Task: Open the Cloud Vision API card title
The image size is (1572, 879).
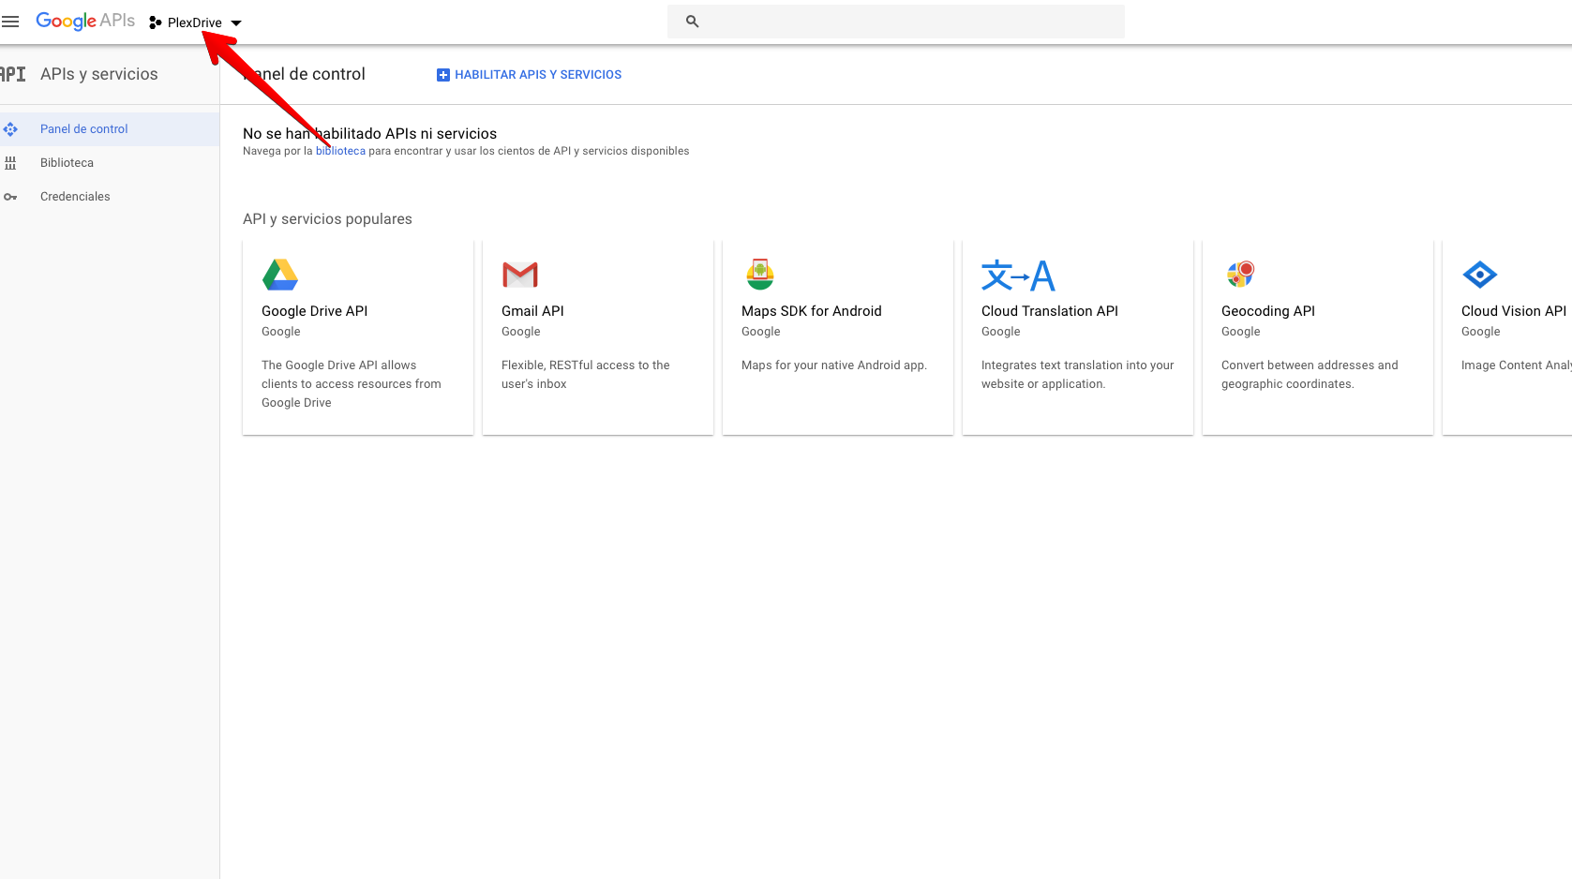Action: tap(1514, 311)
